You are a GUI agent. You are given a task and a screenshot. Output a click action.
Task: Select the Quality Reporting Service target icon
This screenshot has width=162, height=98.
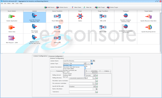pos(148,27)
